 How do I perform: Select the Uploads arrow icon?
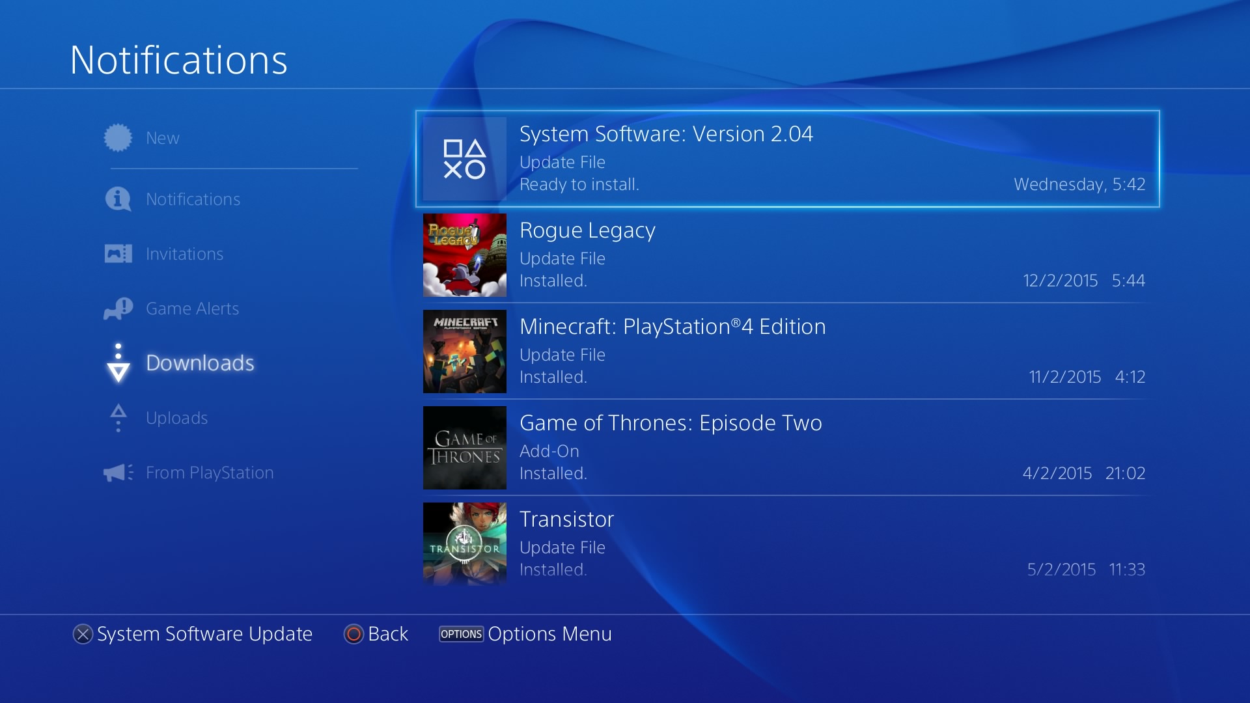click(118, 418)
